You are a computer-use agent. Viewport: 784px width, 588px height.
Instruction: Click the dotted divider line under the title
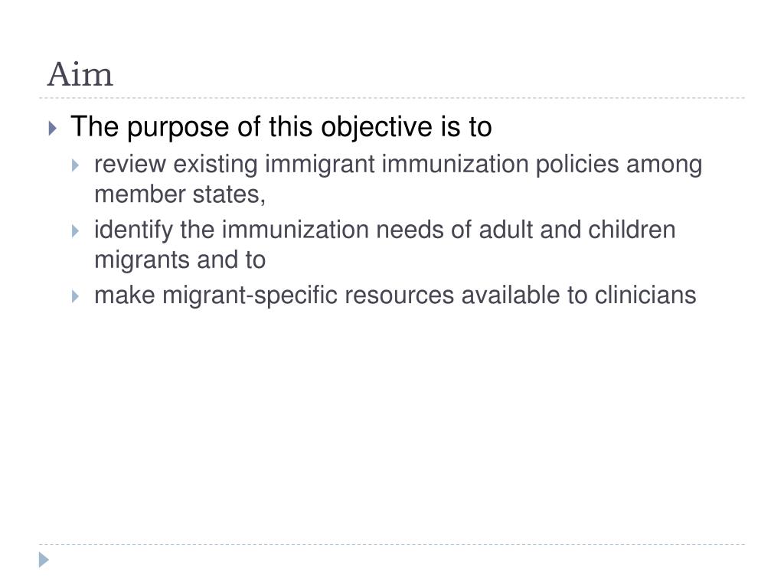392,98
